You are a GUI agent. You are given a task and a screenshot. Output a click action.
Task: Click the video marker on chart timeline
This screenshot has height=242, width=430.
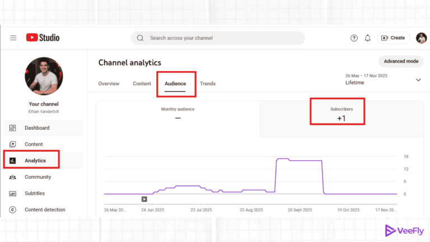pos(144,199)
